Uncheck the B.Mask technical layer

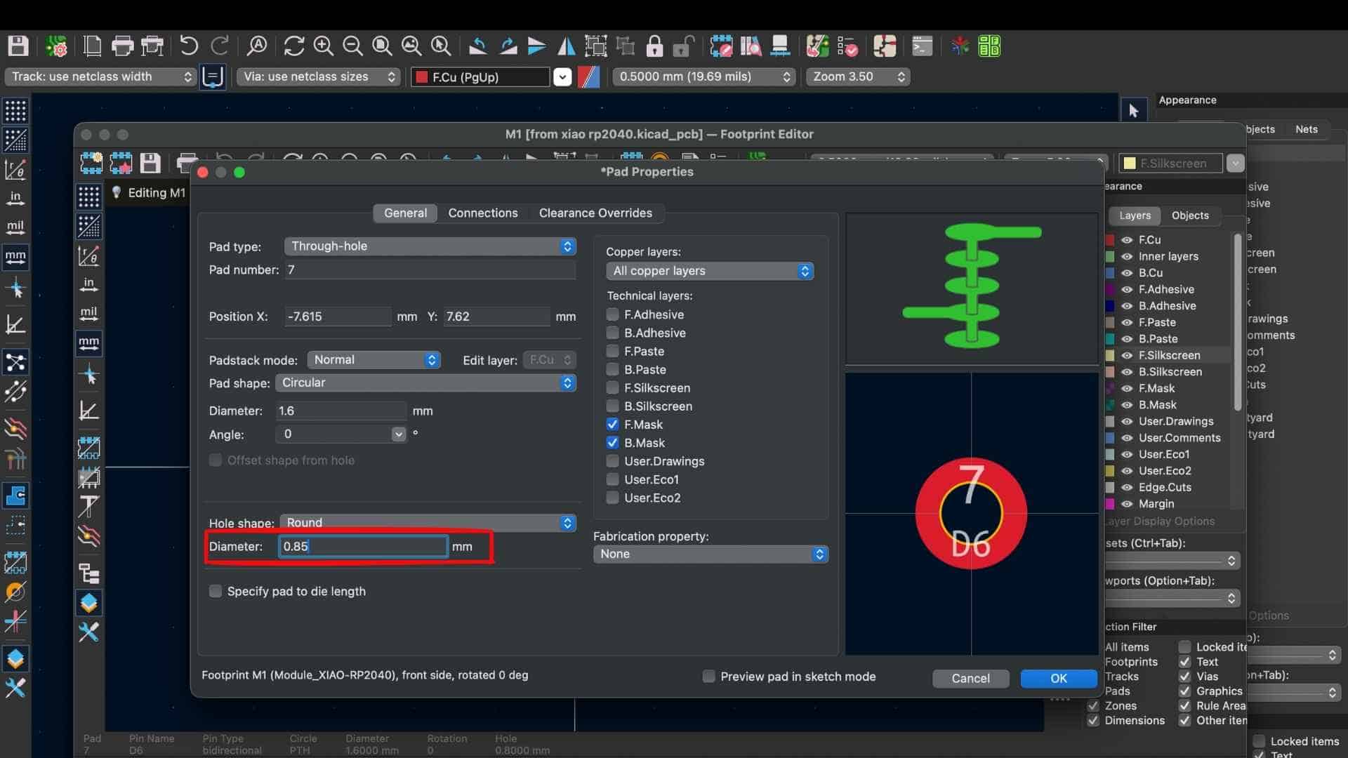pos(612,443)
